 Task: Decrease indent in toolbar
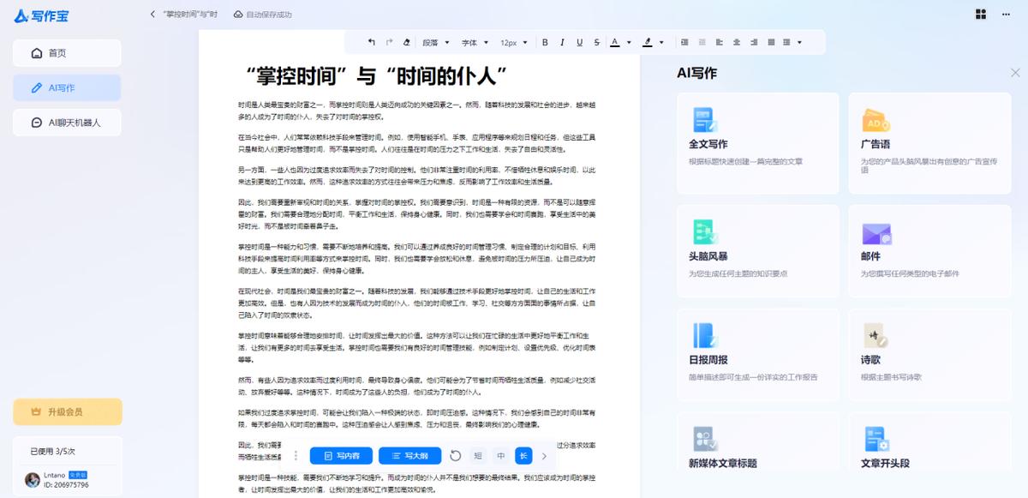[702, 42]
